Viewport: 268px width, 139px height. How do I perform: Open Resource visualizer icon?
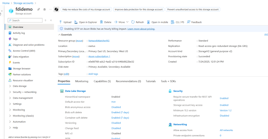[10, 80]
